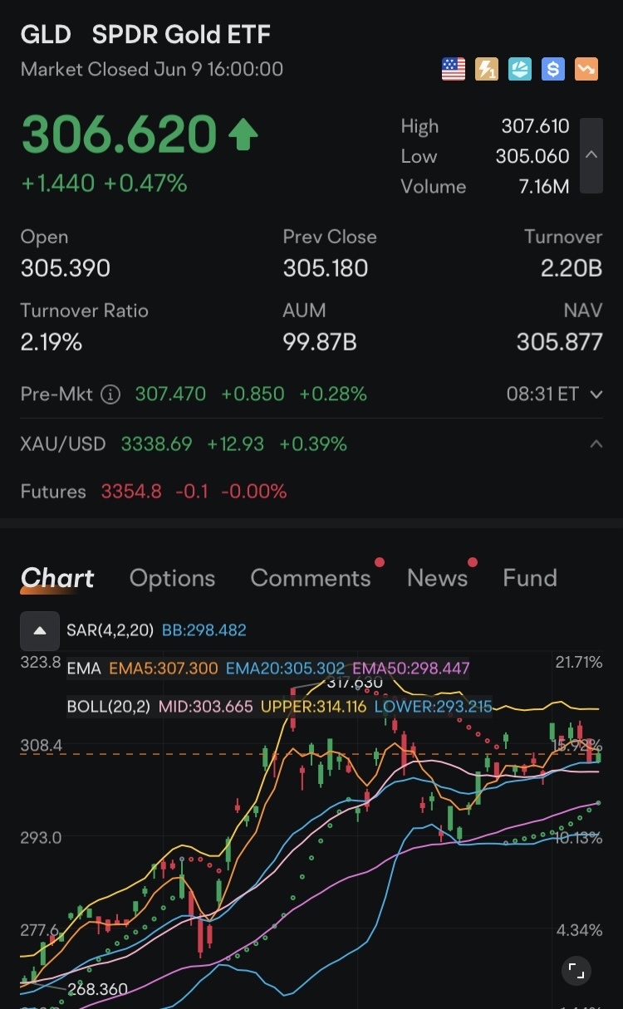
Task: Tap the BOLL LOWER:293.215 value
Action: 433,707
